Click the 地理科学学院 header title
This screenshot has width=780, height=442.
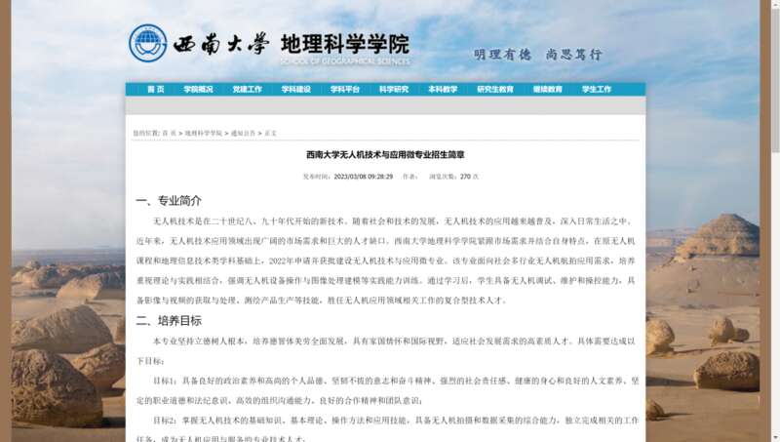[344, 44]
